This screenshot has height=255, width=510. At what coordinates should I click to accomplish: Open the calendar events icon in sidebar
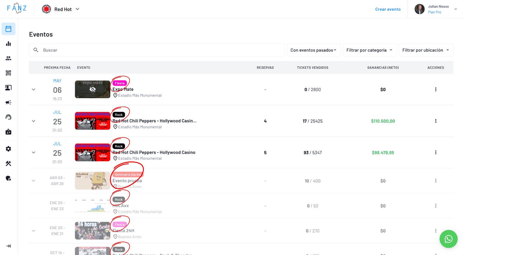[x=8, y=29]
